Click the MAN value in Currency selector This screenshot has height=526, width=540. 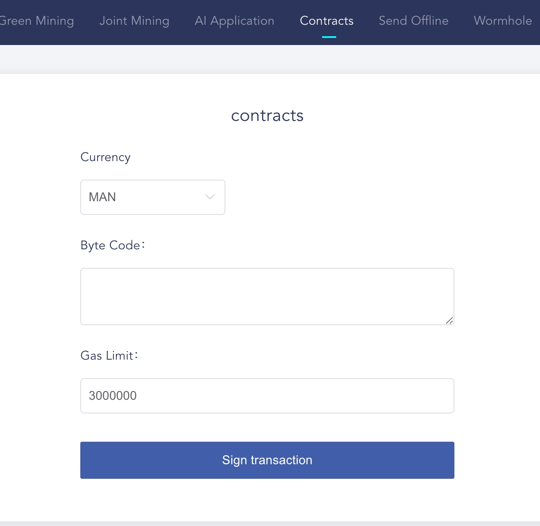[x=102, y=197]
